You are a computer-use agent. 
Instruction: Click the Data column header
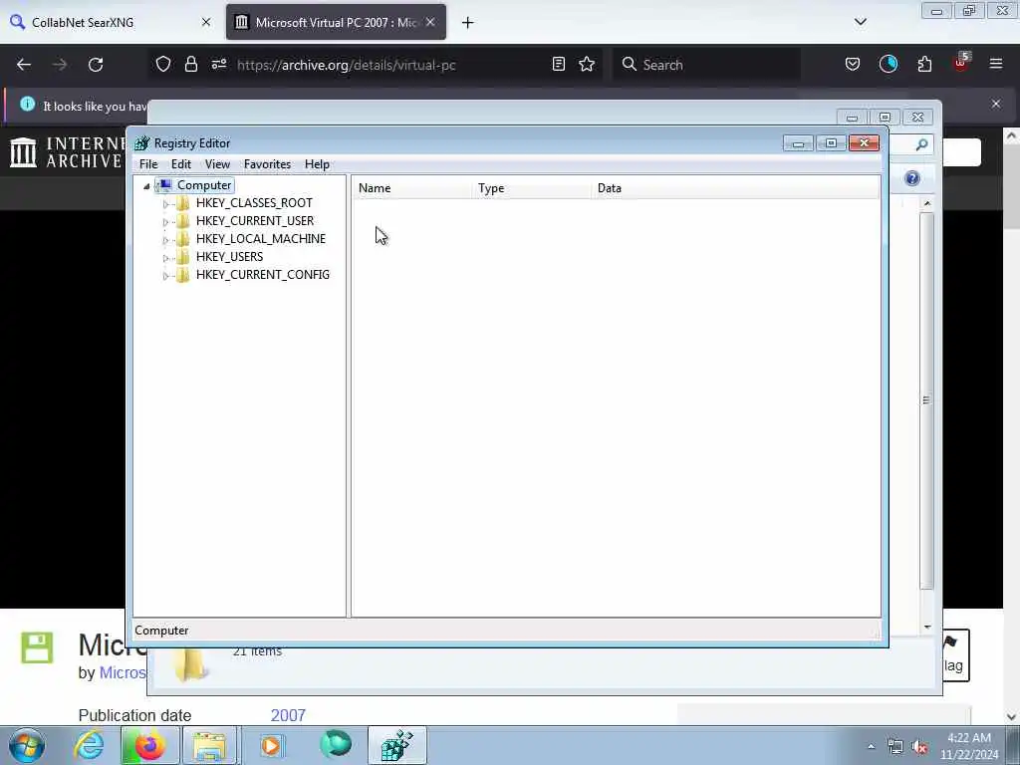coord(735,188)
